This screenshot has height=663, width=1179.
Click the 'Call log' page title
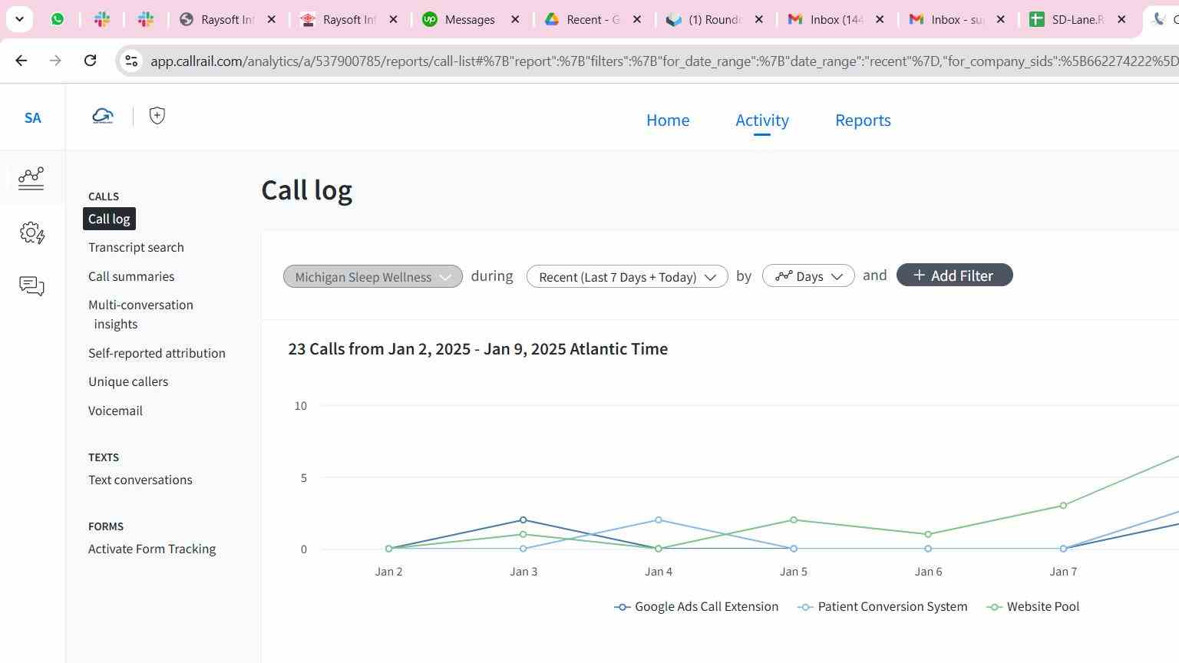tap(307, 190)
